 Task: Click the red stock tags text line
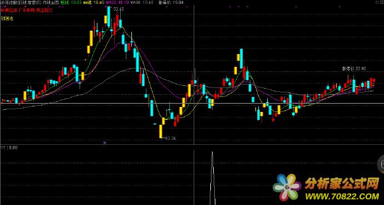[x=27, y=10]
